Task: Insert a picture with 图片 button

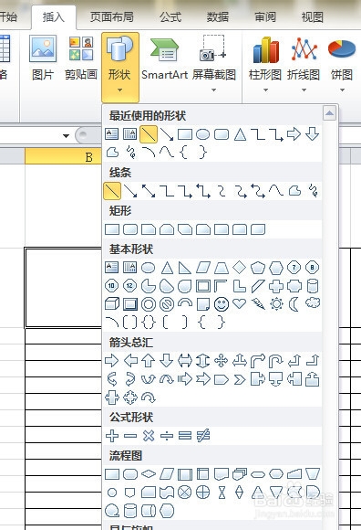Action: (x=43, y=58)
